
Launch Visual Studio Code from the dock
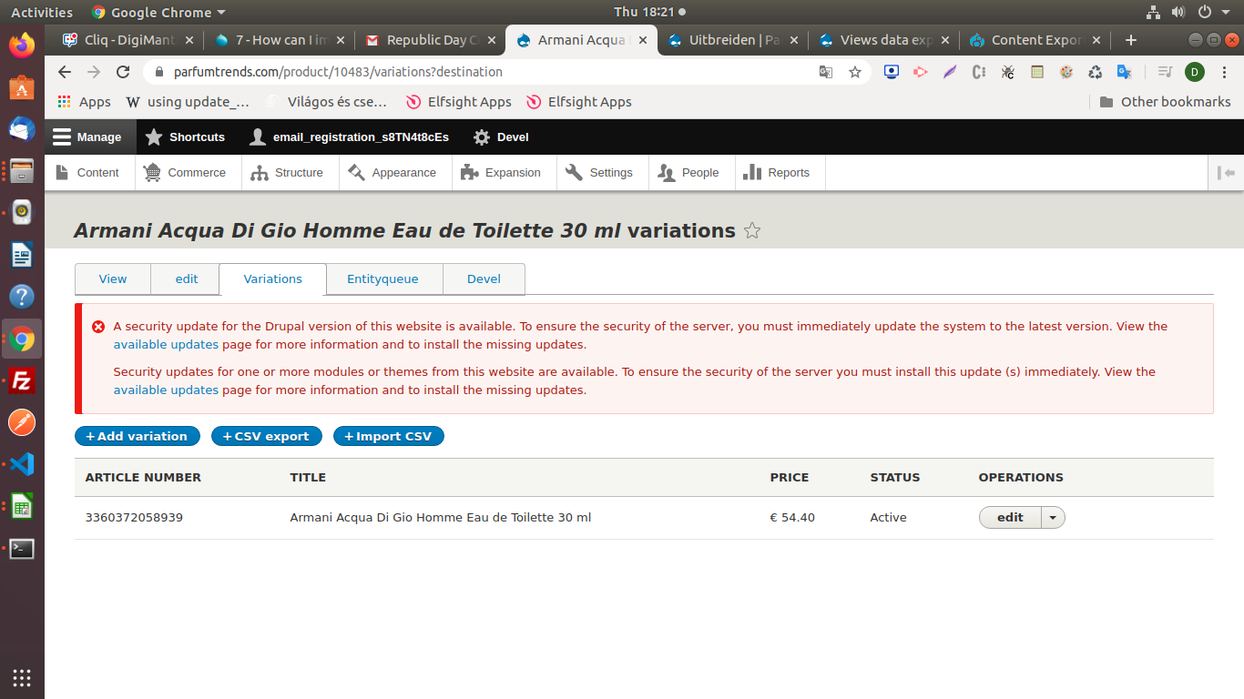tap(22, 464)
